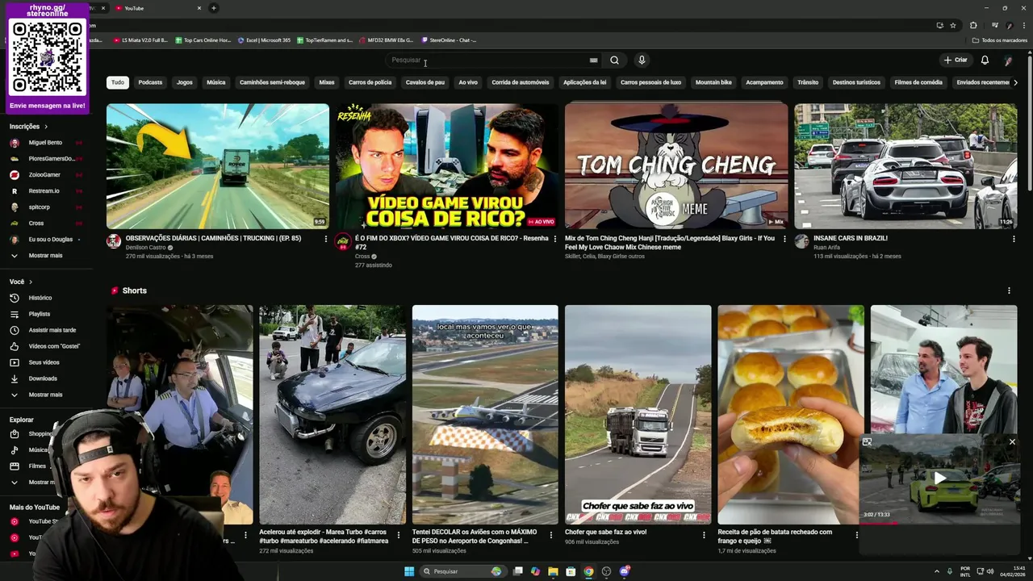Open Todos os marcadores bookmarks folder
The height and width of the screenshot is (581, 1033).
pyautogui.click(x=999, y=40)
